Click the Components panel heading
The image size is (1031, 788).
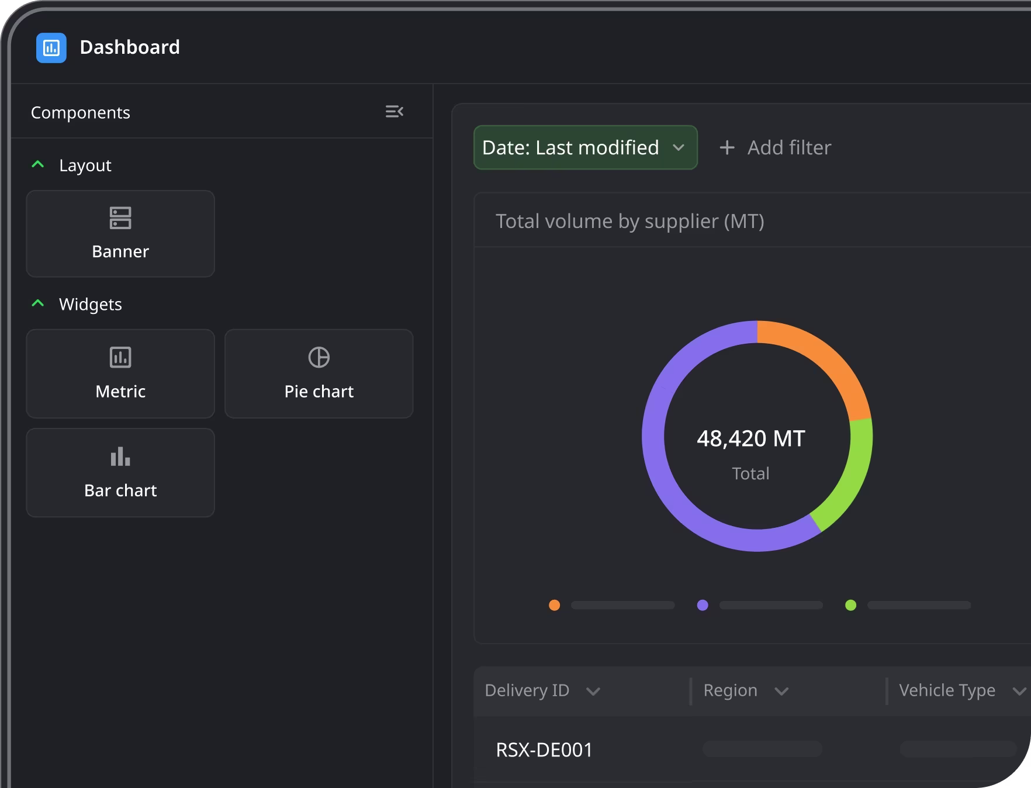pos(81,112)
